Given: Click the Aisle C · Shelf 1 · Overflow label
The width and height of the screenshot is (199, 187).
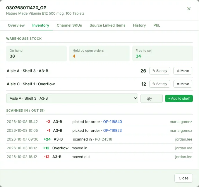Looking at the screenshot, I should 31,84.
